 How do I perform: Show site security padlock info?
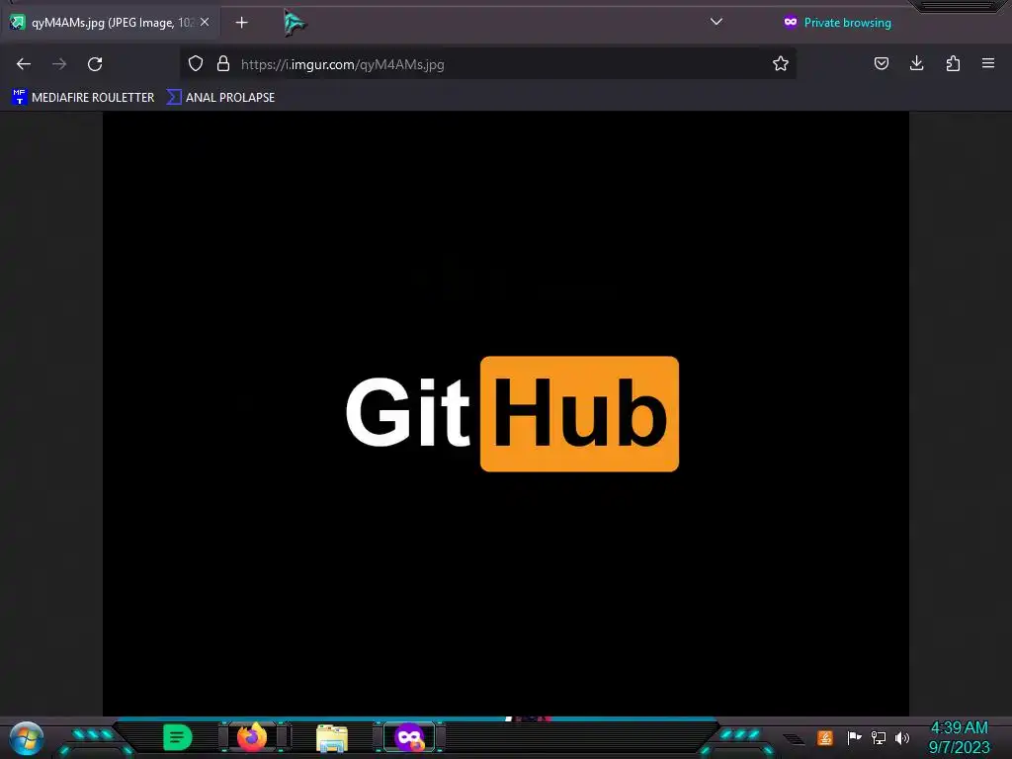tap(223, 63)
